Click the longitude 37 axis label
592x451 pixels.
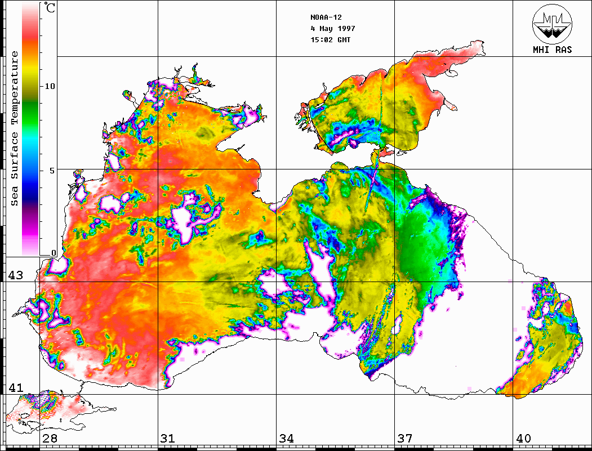point(404,439)
